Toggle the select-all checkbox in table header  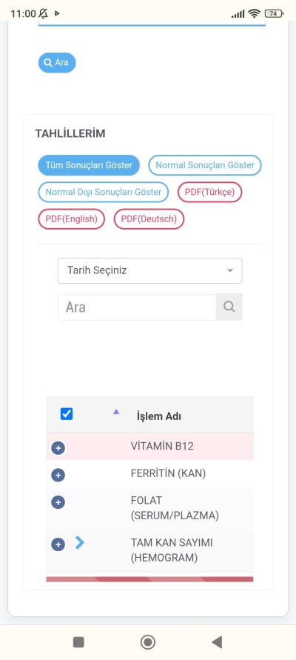coord(67,414)
